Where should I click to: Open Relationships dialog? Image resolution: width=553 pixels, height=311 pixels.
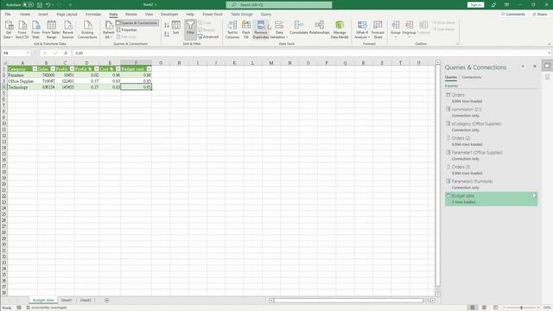point(319,28)
